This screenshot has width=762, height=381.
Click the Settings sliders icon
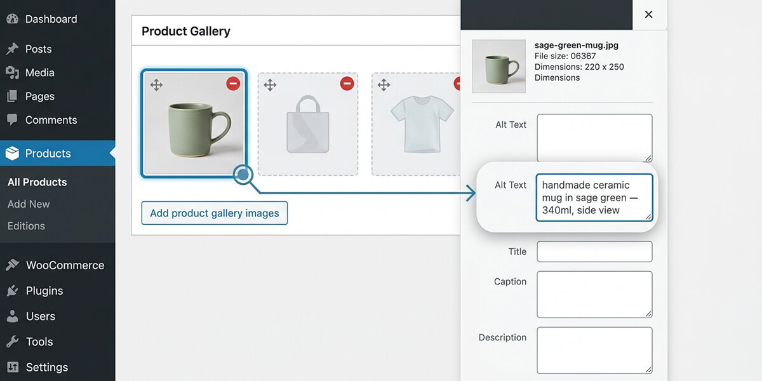[13, 367]
